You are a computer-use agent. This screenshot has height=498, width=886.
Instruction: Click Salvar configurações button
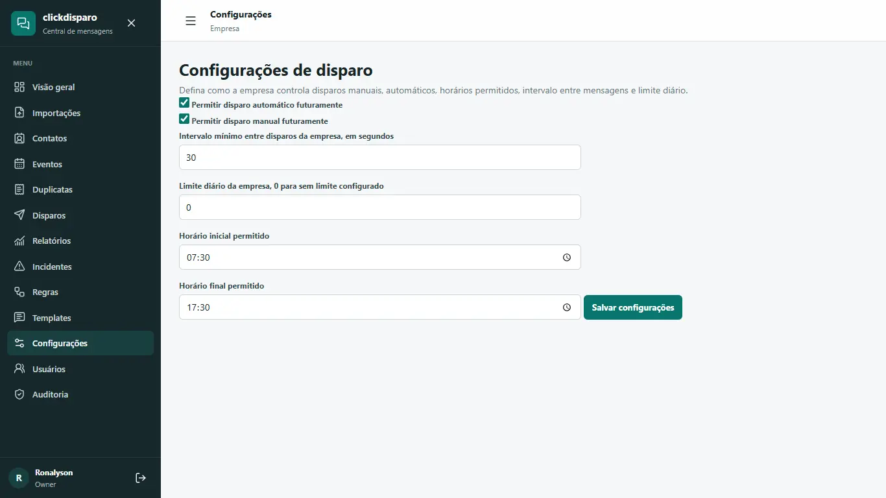point(633,307)
